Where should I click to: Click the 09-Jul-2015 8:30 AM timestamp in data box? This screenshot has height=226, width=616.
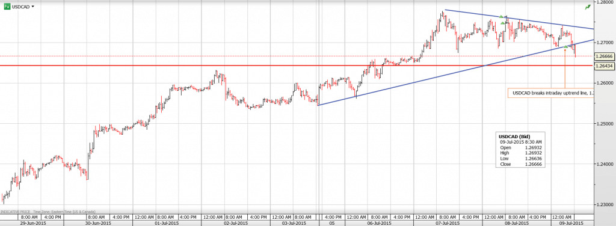tap(520, 142)
